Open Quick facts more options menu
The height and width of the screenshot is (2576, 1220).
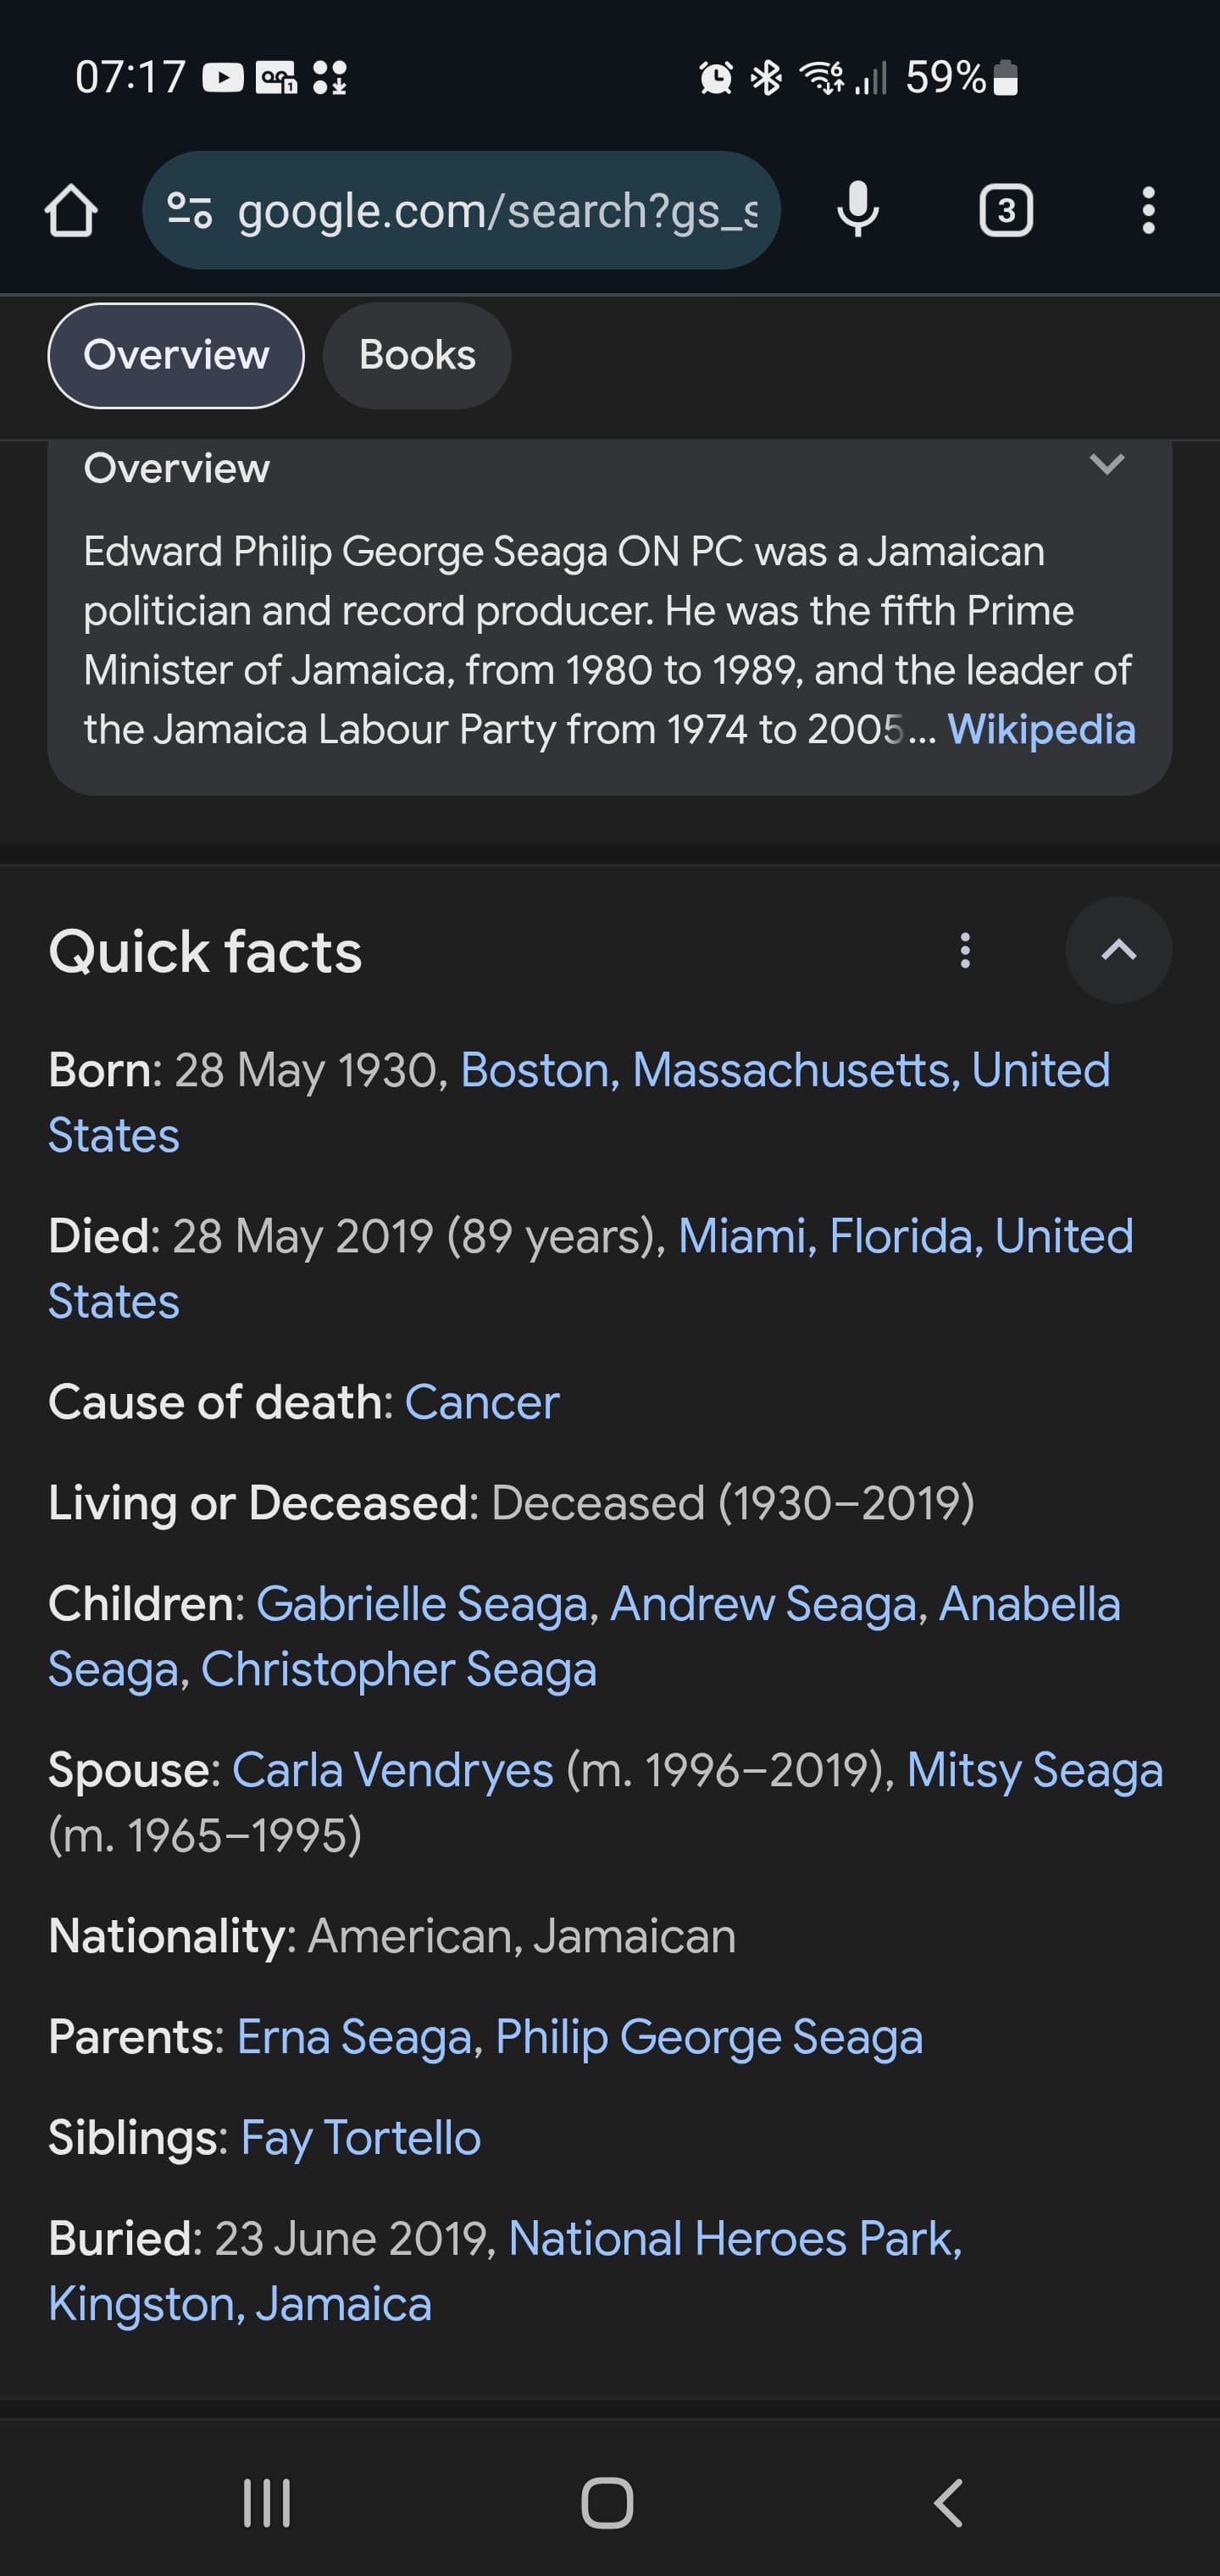(x=965, y=950)
